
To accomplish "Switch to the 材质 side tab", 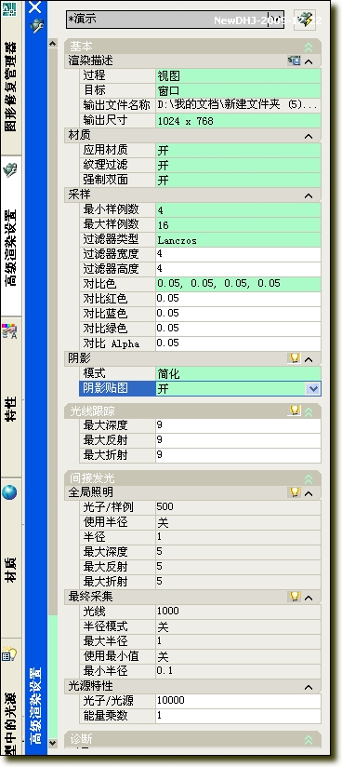I will tap(11, 570).
